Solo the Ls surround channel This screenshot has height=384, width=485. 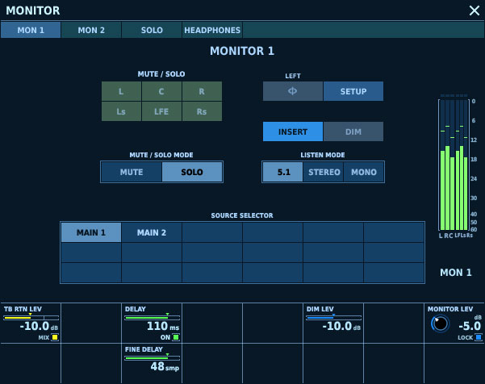[x=121, y=111]
